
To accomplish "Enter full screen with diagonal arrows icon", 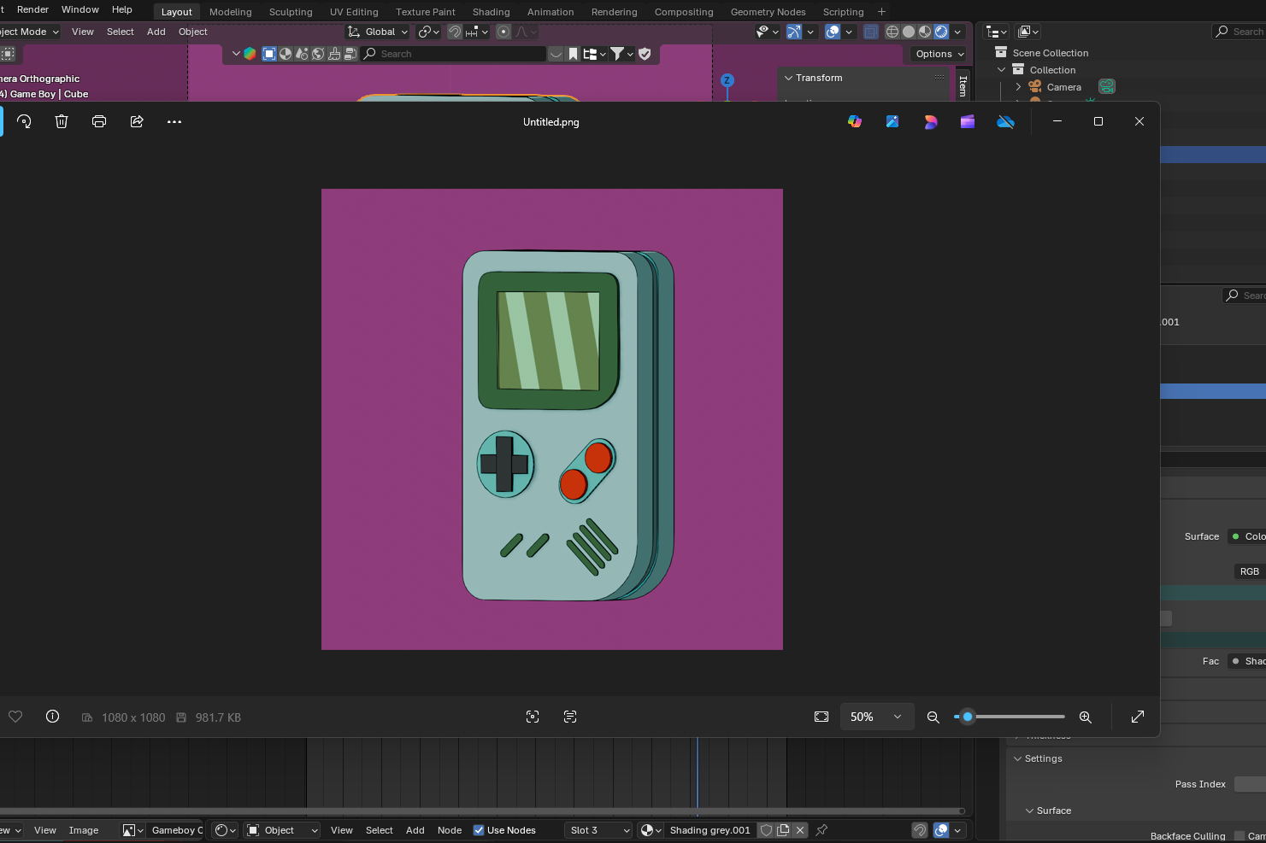I will [1138, 717].
